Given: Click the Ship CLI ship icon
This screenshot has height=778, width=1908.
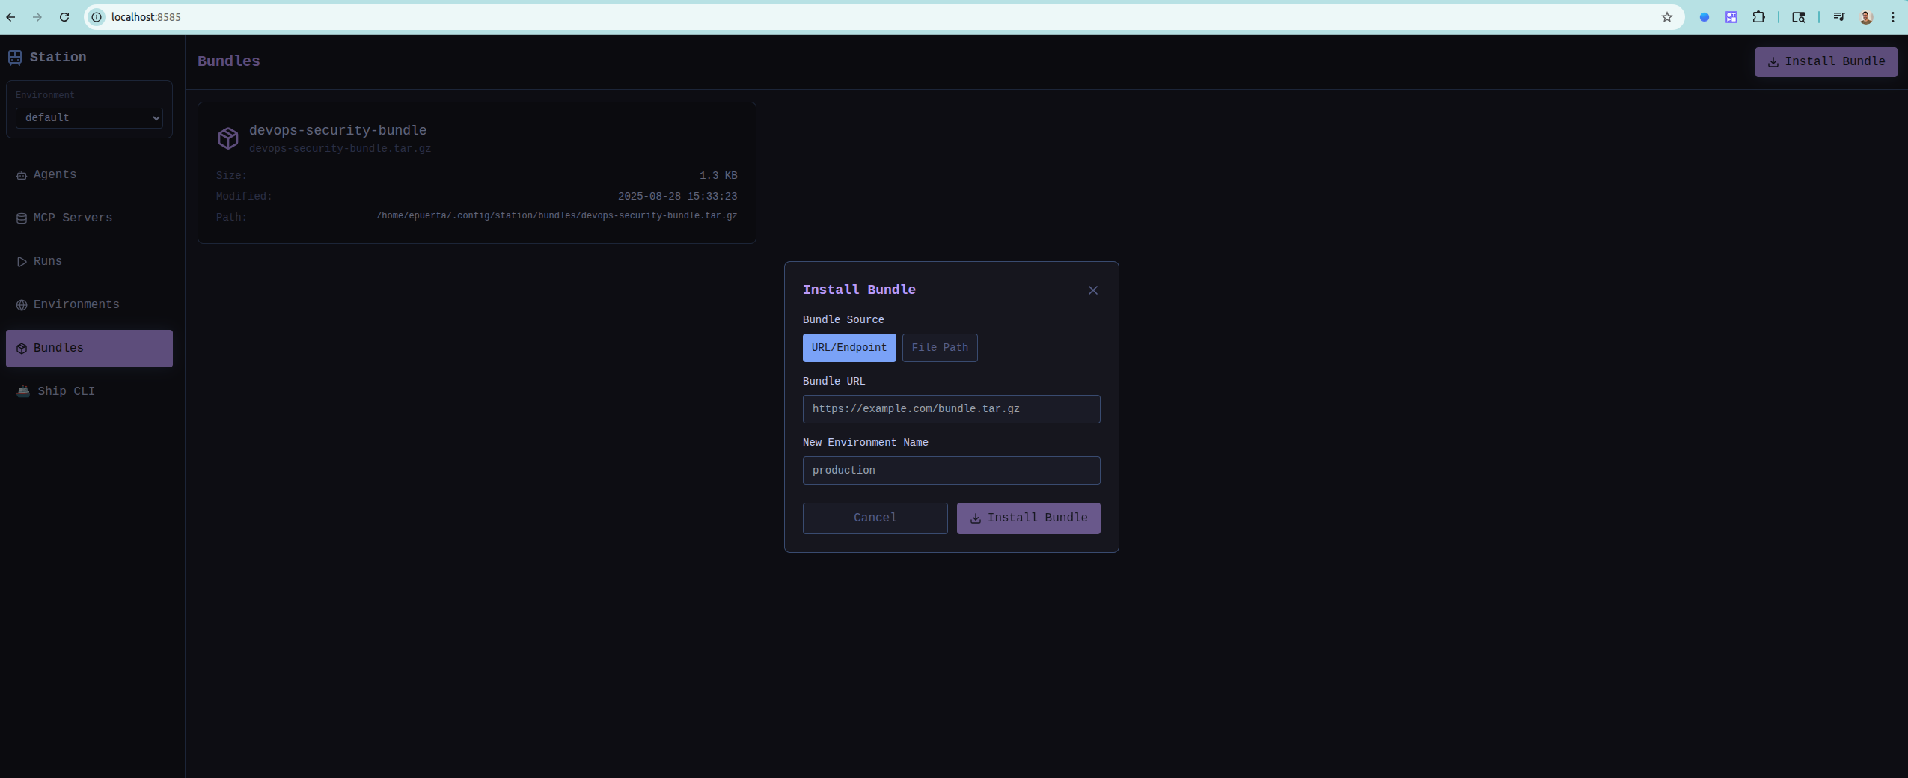Looking at the screenshot, I should click(x=23, y=391).
